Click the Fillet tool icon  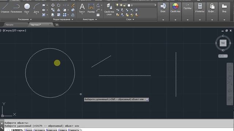click(x=65, y=10)
